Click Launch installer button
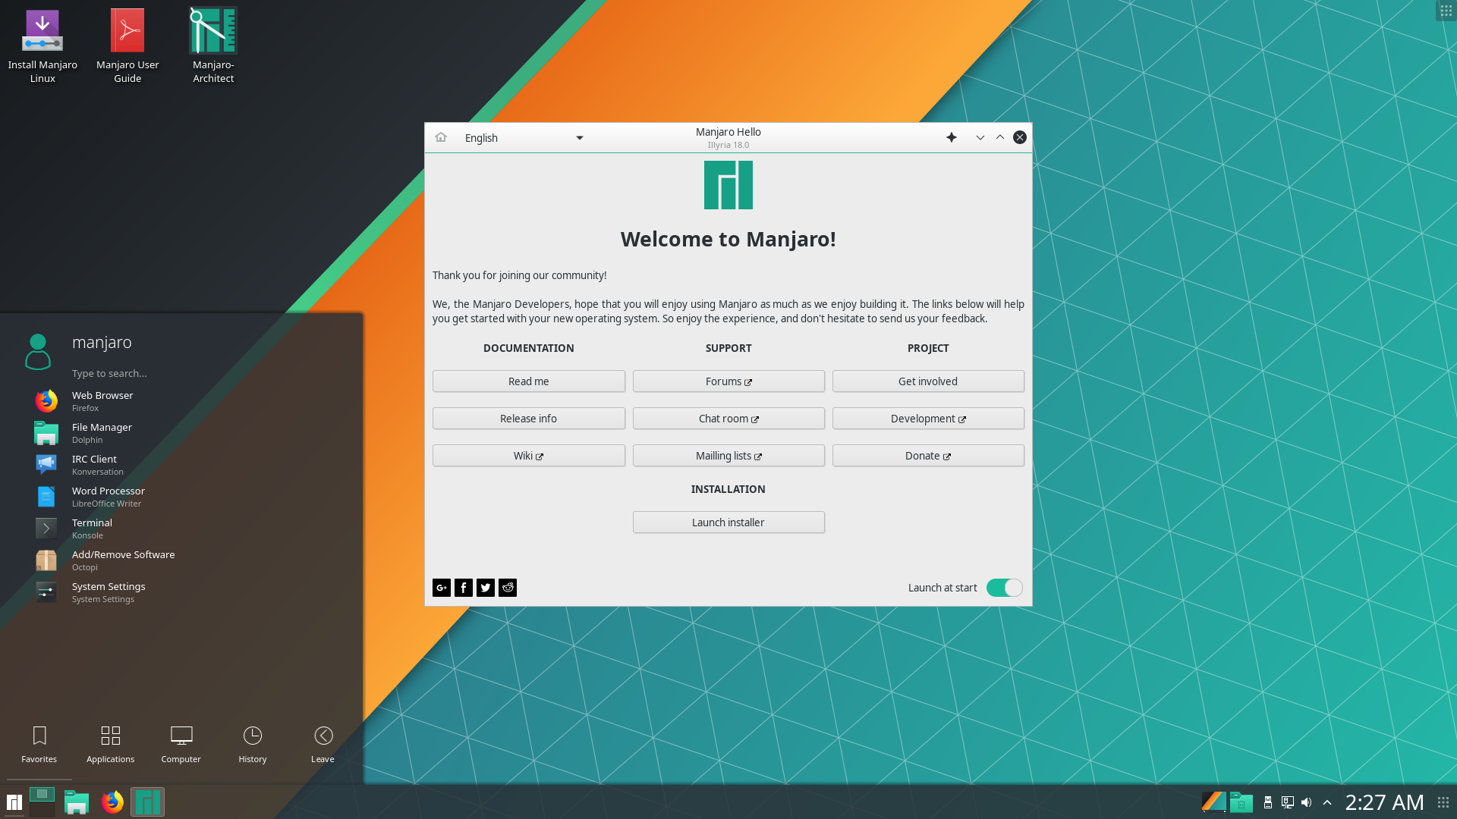 (728, 521)
